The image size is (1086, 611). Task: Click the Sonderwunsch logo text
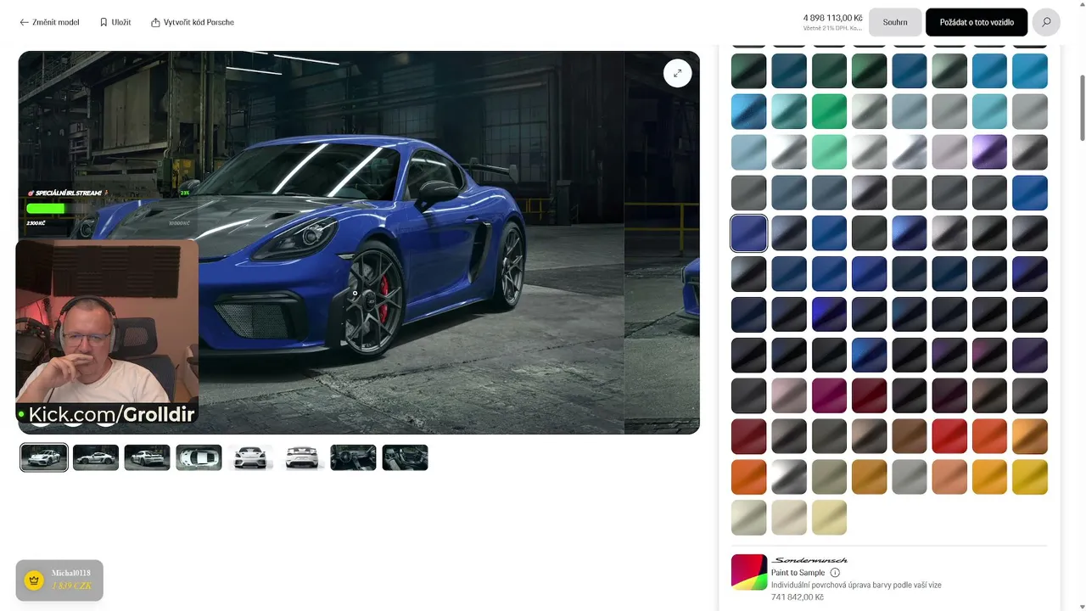coord(809,560)
